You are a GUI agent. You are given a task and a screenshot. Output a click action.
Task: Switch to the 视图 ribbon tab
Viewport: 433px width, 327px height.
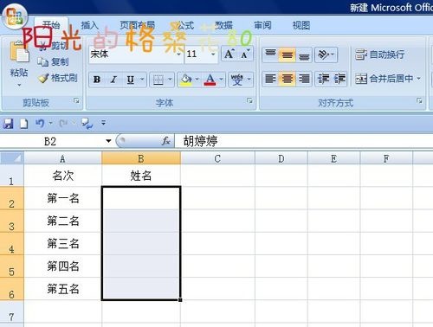point(301,25)
